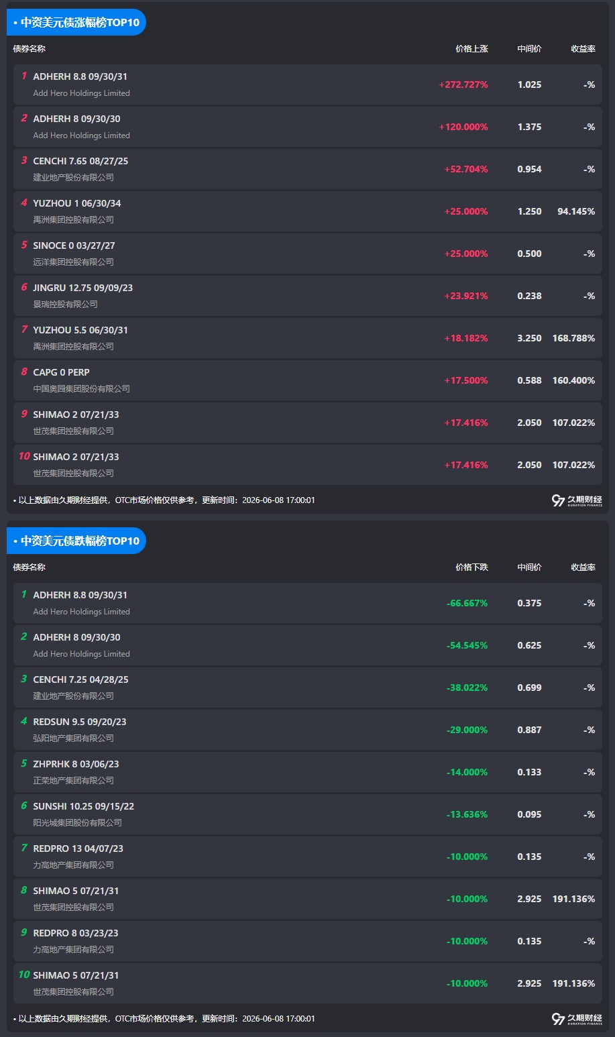This screenshot has height=1037, width=615.
Task: Click mid price 1.025 in gainers
Action: [529, 85]
